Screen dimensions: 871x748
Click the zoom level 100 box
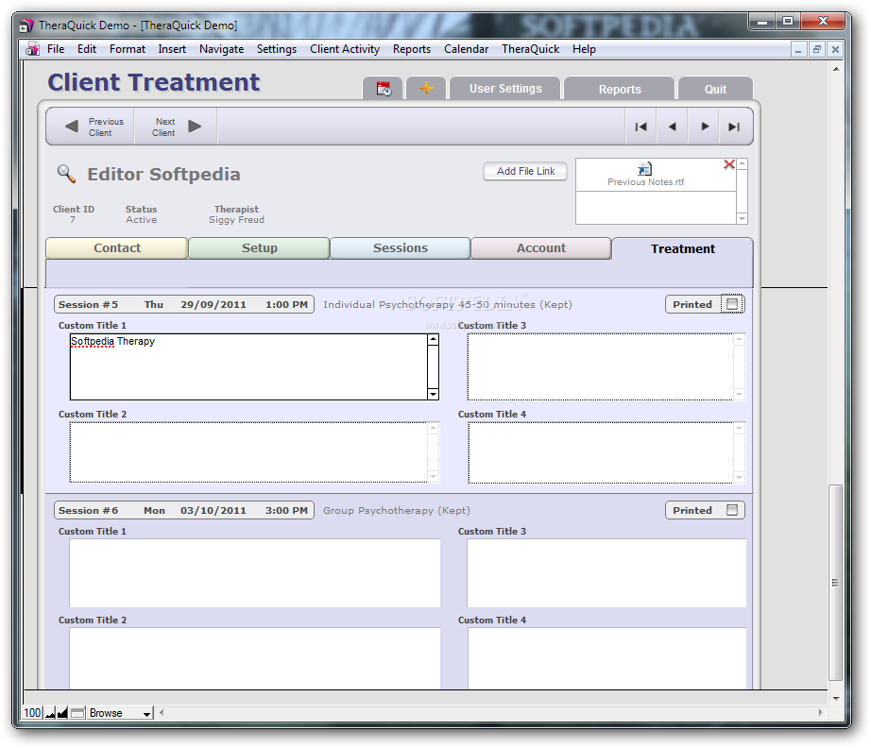tap(32, 713)
